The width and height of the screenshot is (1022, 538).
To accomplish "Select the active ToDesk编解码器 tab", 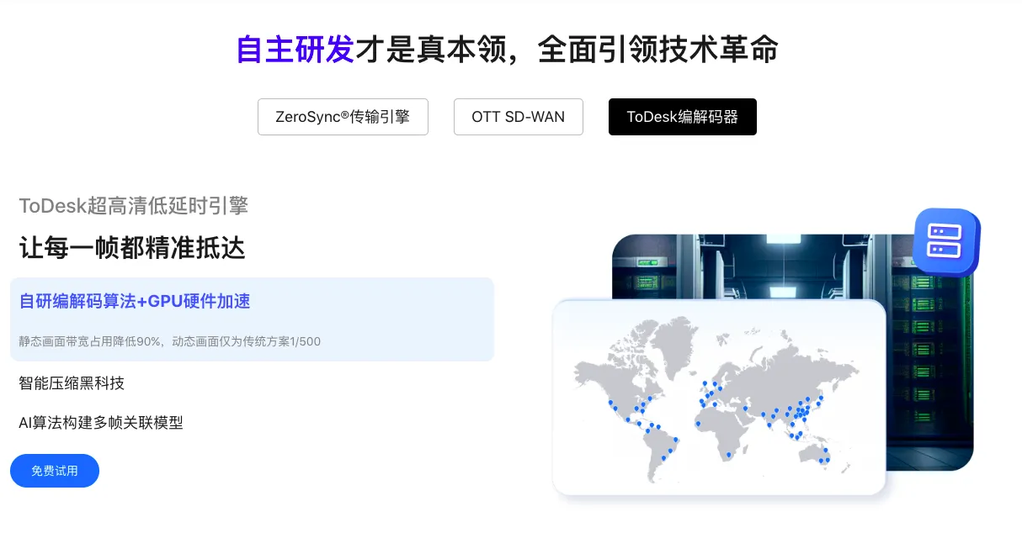I will pos(682,117).
